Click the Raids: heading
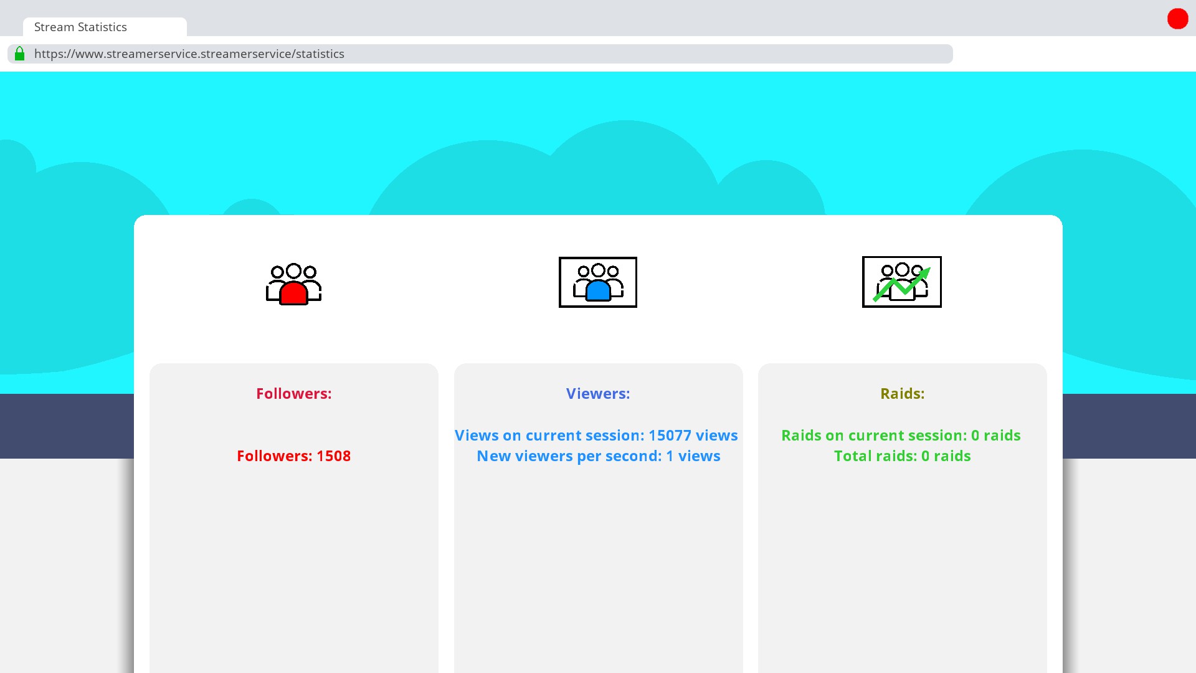The width and height of the screenshot is (1196, 673). coord(902,394)
